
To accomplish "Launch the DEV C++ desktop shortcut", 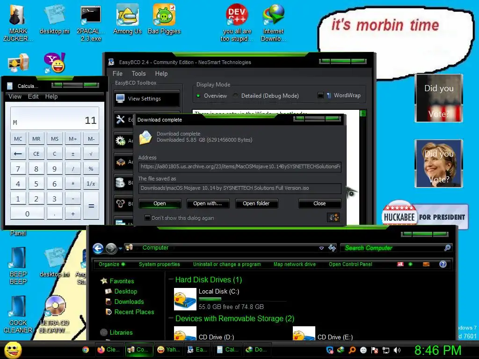I will point(237,23).
